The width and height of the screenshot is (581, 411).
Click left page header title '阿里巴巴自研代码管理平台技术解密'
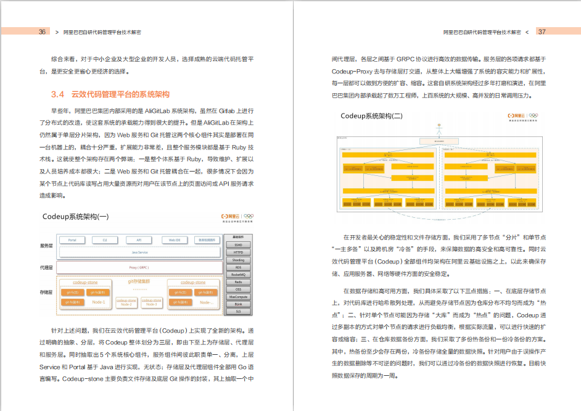click(x=102, y=32)
